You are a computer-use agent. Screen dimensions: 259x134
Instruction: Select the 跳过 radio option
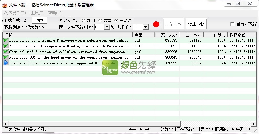point(83,21)
